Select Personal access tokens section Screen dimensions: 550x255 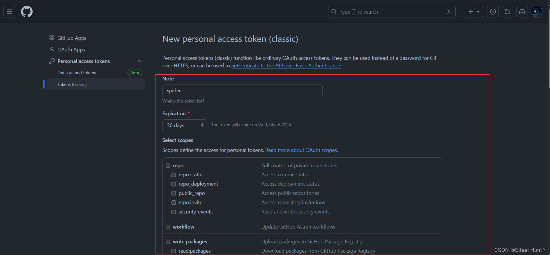[84, 61]
